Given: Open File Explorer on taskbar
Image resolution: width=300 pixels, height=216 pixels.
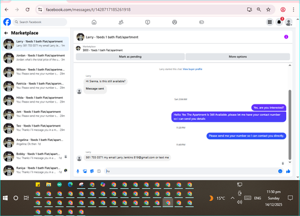Looking at the screenshot, I should (49, 185).
